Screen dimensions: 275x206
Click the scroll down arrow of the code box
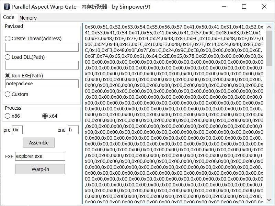[269, 200]
